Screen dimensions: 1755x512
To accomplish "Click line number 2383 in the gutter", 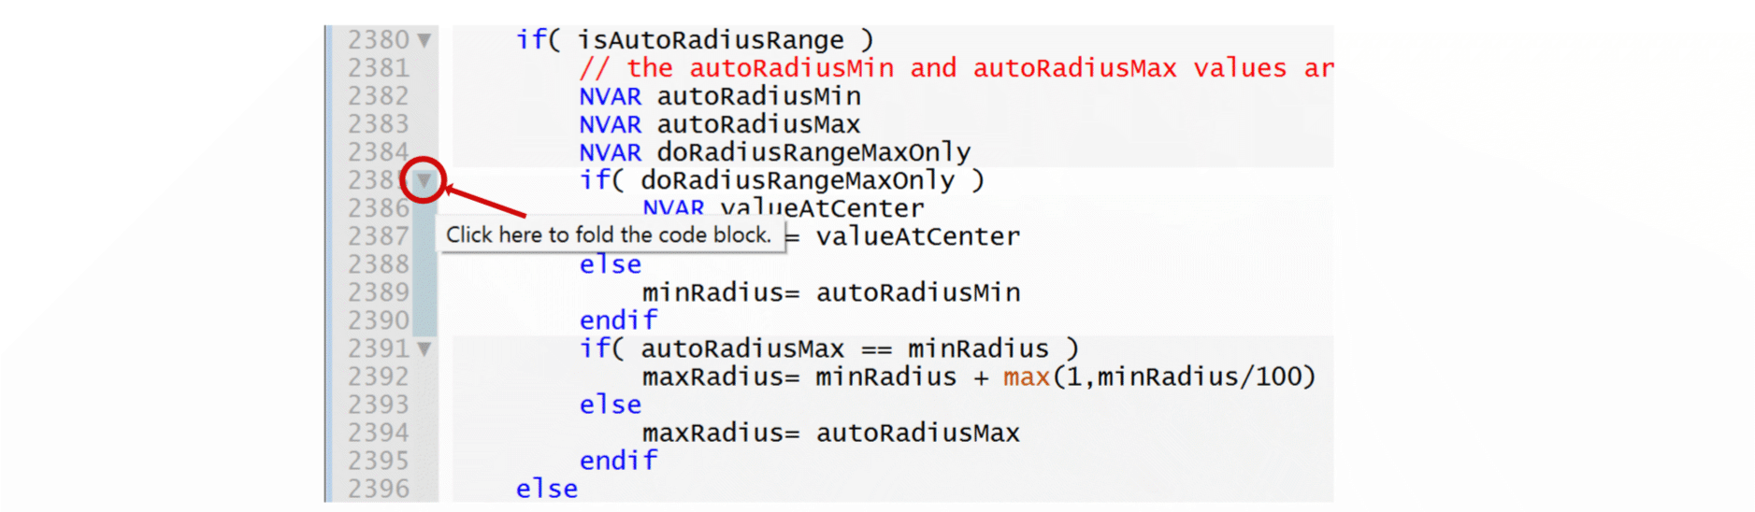I will [378, 124].
